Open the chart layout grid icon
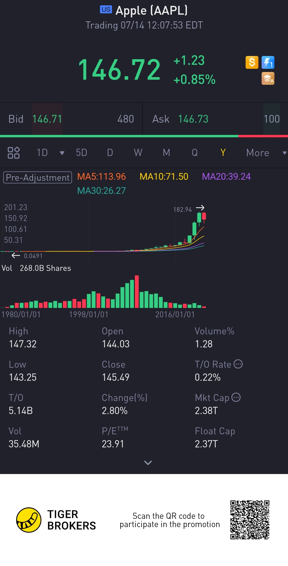 click(x=14, y=153)
